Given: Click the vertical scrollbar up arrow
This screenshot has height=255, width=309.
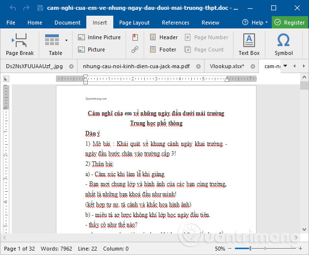Looking at the screenshot, I should coord(304,77).
